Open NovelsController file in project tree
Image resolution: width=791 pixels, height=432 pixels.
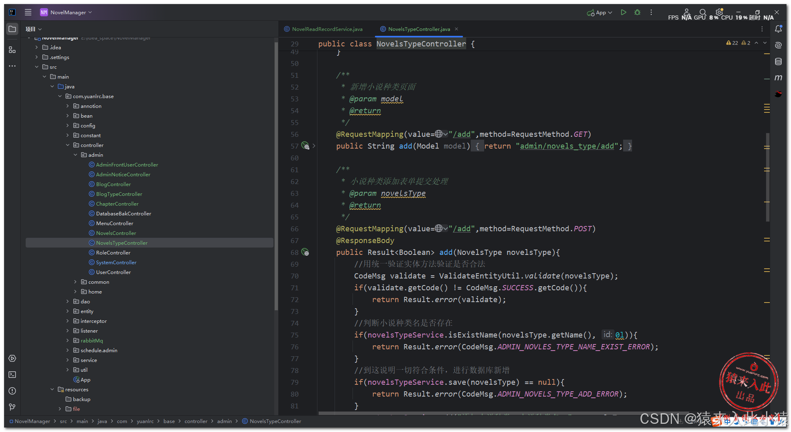coord(116,233)
